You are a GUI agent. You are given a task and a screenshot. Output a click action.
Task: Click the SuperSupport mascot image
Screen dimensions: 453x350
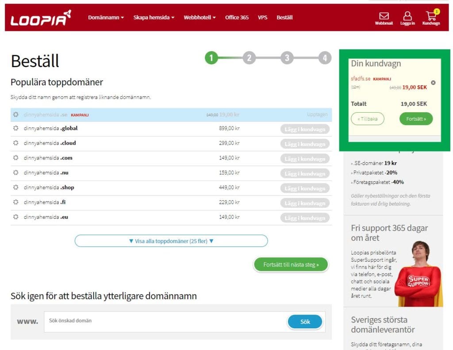click(x=419, y=274)
